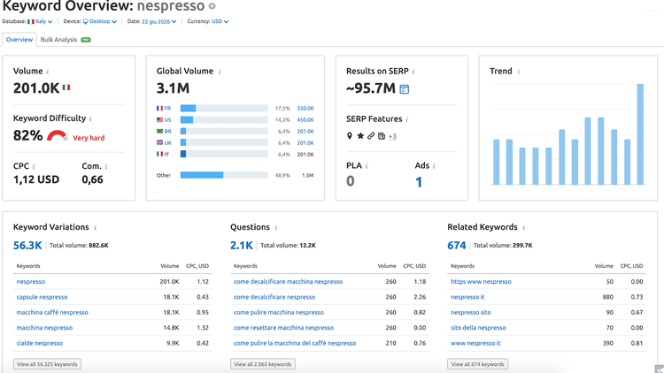
Task: Open come decalcificare macchina nespresso question
Action: click(288, 282)
